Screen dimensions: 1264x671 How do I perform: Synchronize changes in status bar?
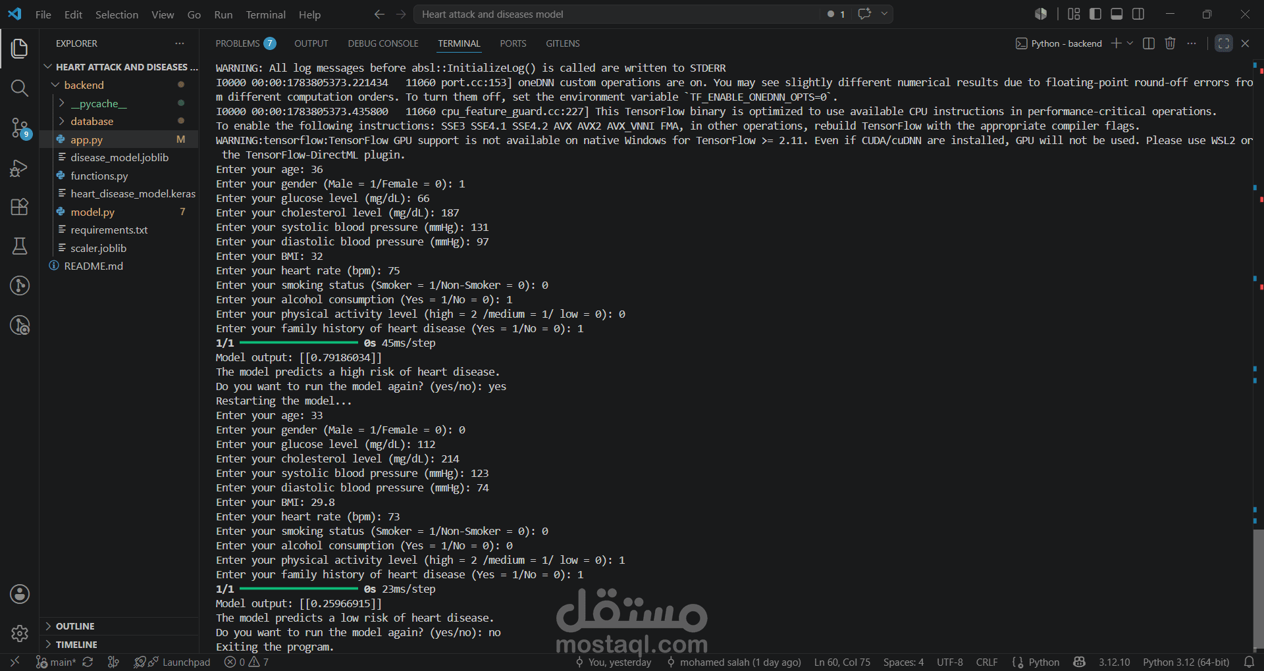click(x=88, y=662)
